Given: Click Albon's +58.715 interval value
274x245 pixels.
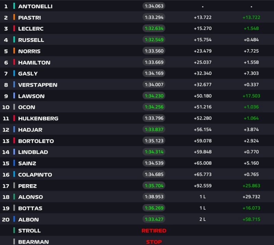Looking at the screenshot, I should coord(251,219).
